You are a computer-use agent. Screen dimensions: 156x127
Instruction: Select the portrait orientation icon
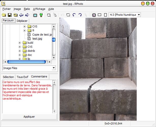105,15
